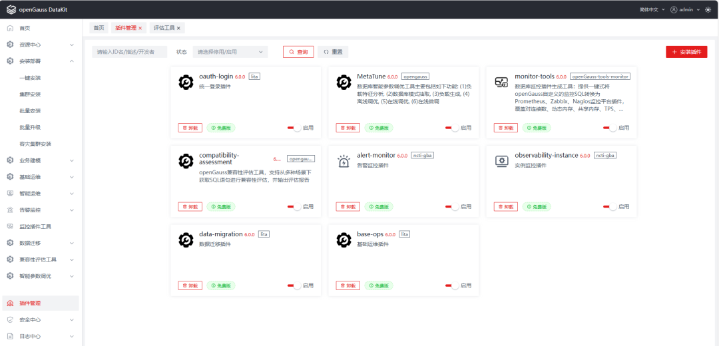This screenshot has height=346, width=719.
Task: Click the 资源中心 sidebar icon
Action: [x=10, y=45]
